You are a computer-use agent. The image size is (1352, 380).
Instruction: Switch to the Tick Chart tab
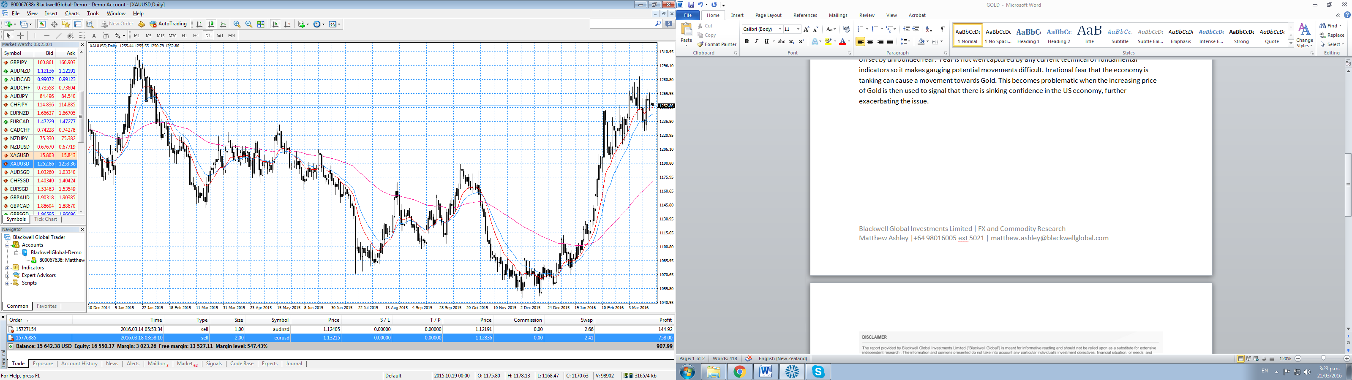(46, 220)
